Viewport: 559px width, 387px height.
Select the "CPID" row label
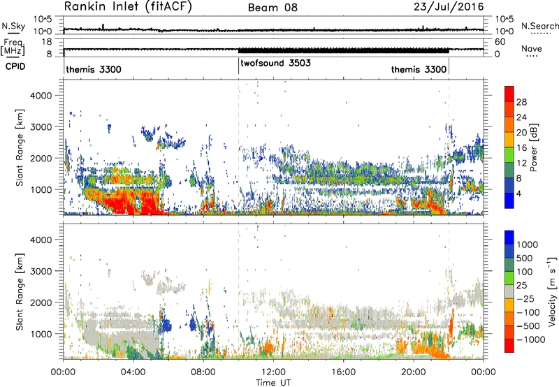[15, 66]
